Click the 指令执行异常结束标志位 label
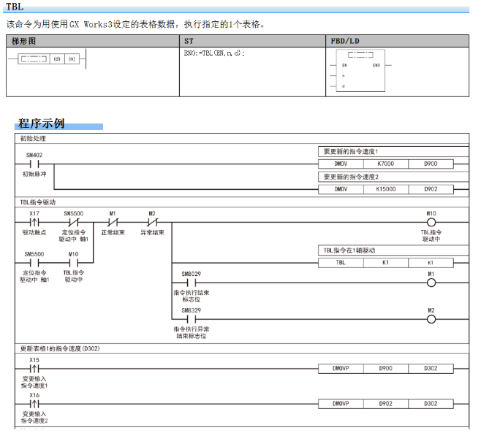The width and height of the screenshot is (481, 433). pyautogui.click(x=192, y=333)
